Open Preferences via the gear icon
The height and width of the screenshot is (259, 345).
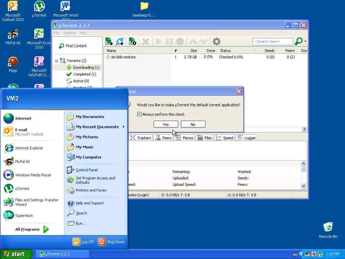(x=216, y=41)
